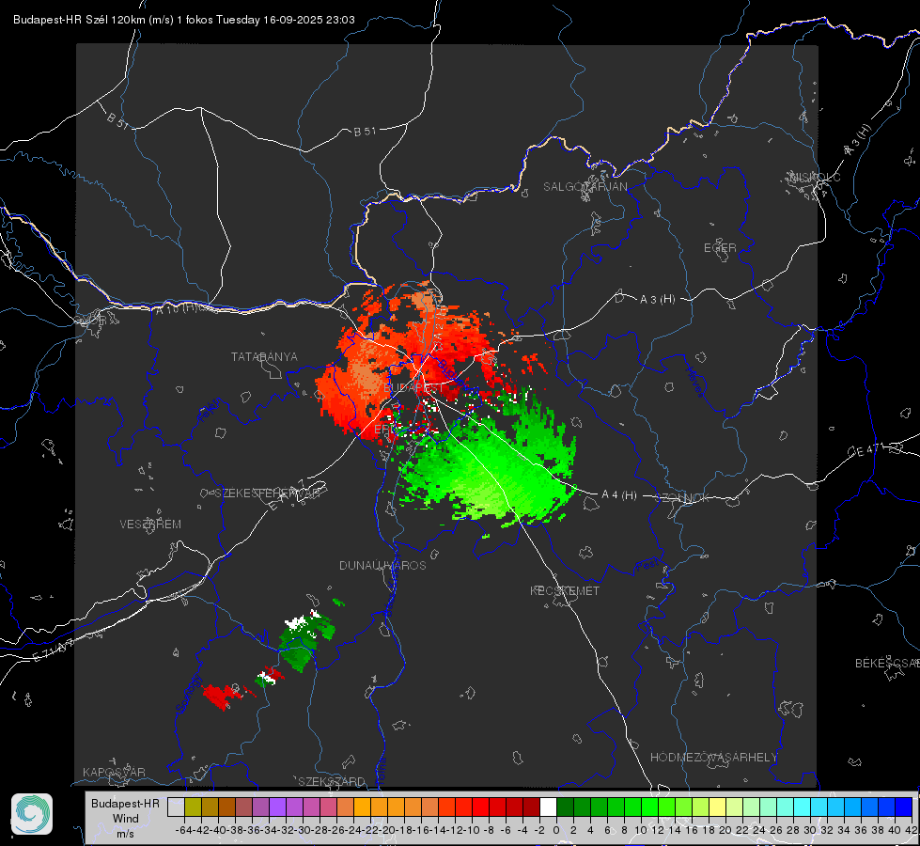Select the Heves county label
The image size is (920, 846).
pos(694,382)
